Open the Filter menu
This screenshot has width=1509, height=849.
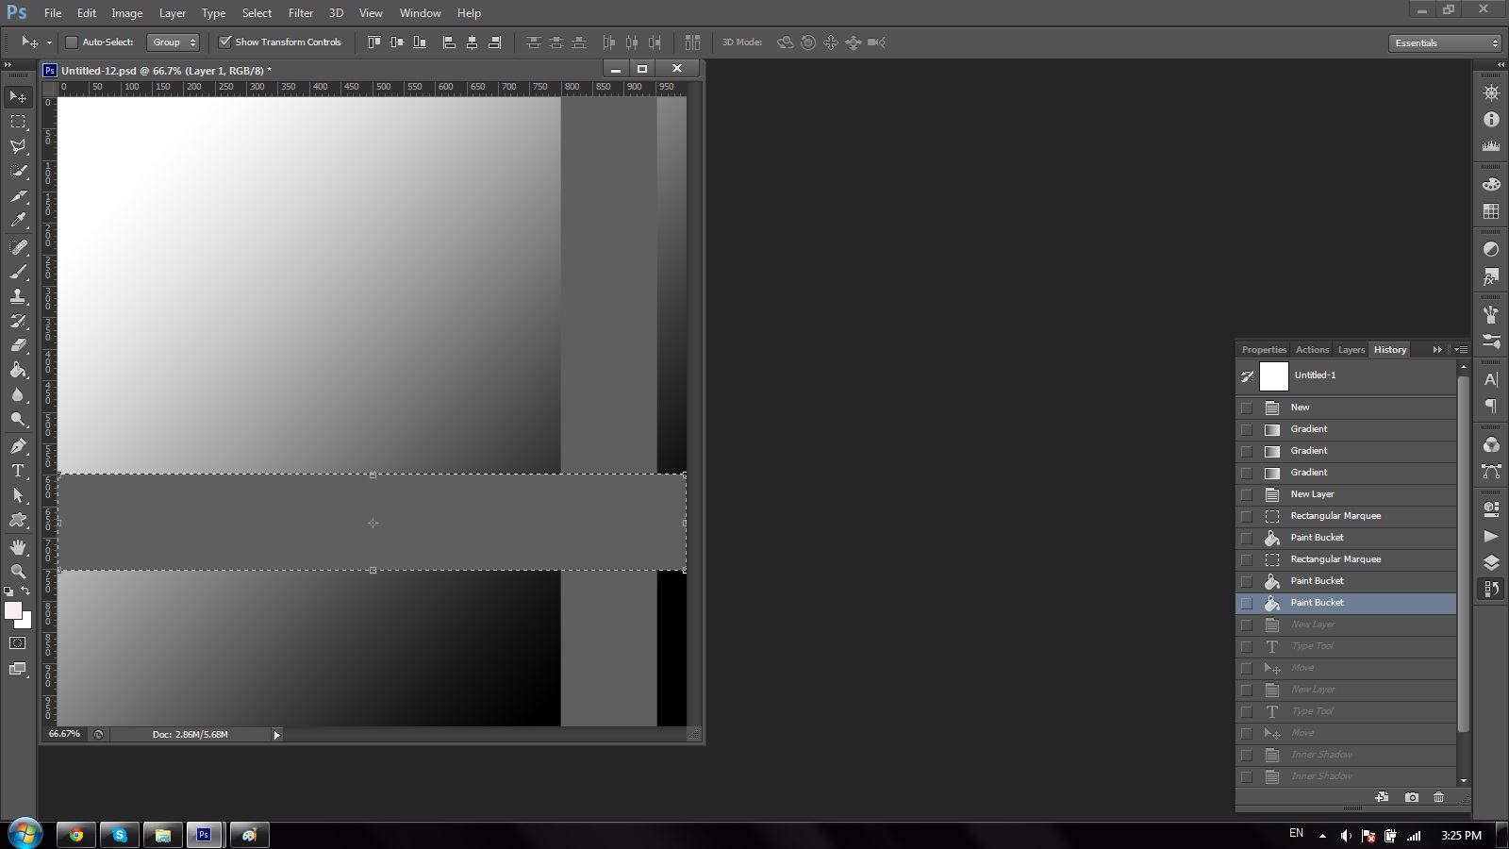tap(301, 13)
